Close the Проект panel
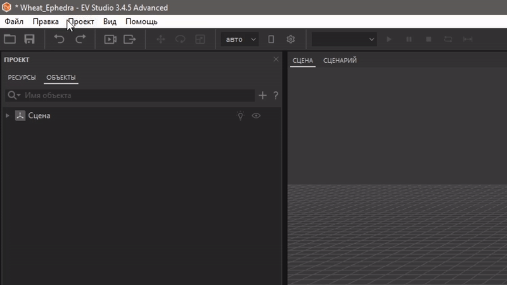The image size is (507, 285). pyautogui.click(x=276, y=60)
